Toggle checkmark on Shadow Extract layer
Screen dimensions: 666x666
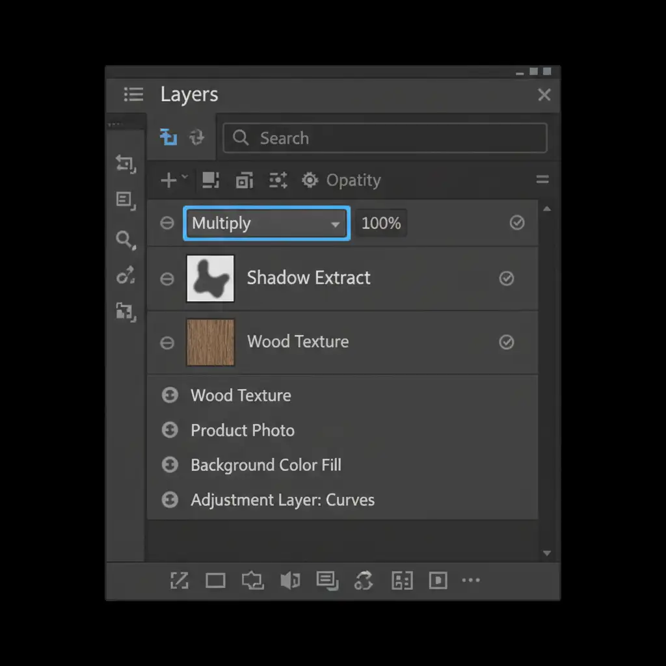click(506, 278)
